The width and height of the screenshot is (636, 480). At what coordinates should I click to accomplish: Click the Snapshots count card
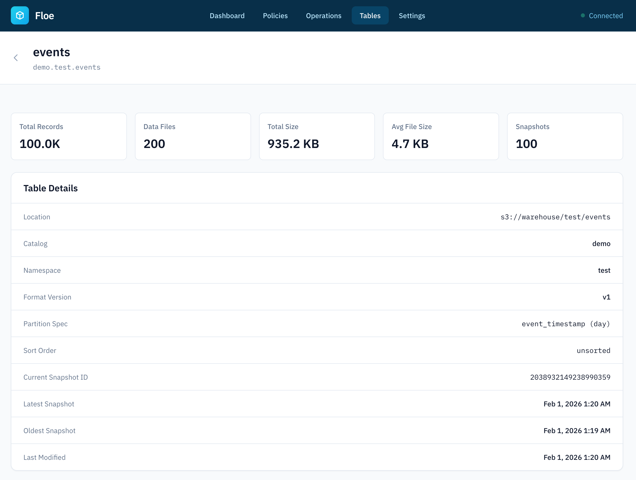point(565,136)
